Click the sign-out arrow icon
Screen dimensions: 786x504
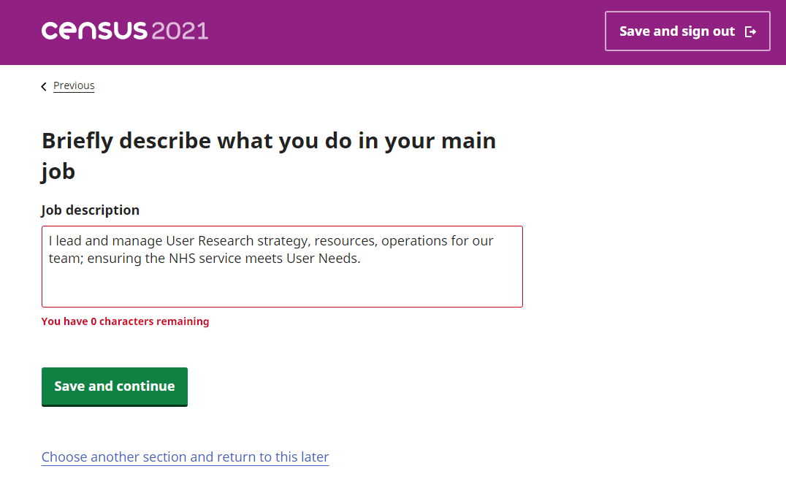click(749, 31)
